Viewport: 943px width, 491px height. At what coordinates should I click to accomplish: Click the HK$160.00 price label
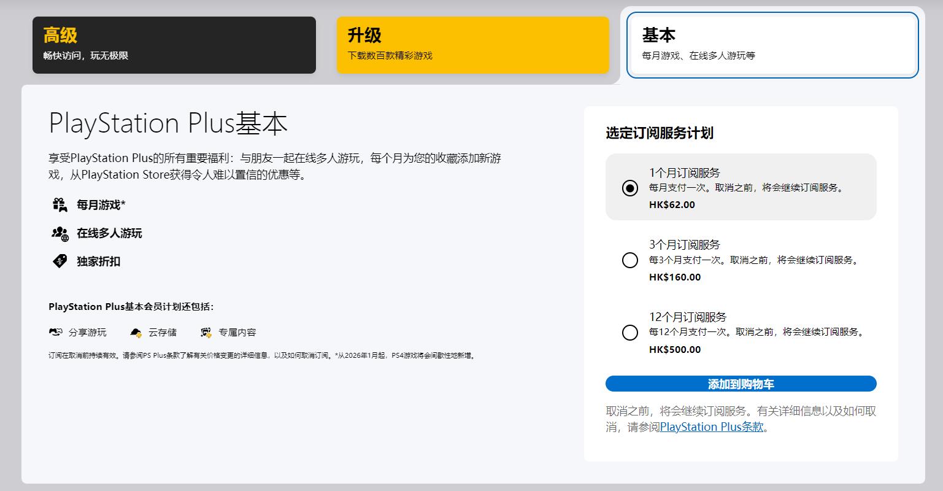click(x=674, y=277)
